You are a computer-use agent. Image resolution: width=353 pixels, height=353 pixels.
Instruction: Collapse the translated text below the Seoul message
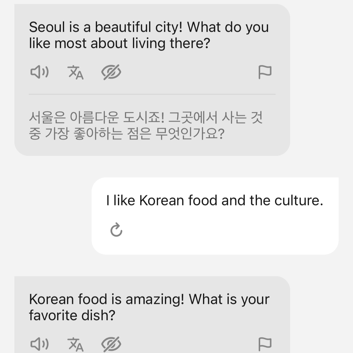111,72
